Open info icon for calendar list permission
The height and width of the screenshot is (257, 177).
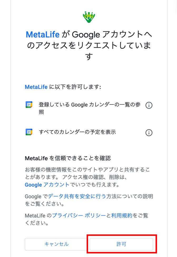(149, 105)
